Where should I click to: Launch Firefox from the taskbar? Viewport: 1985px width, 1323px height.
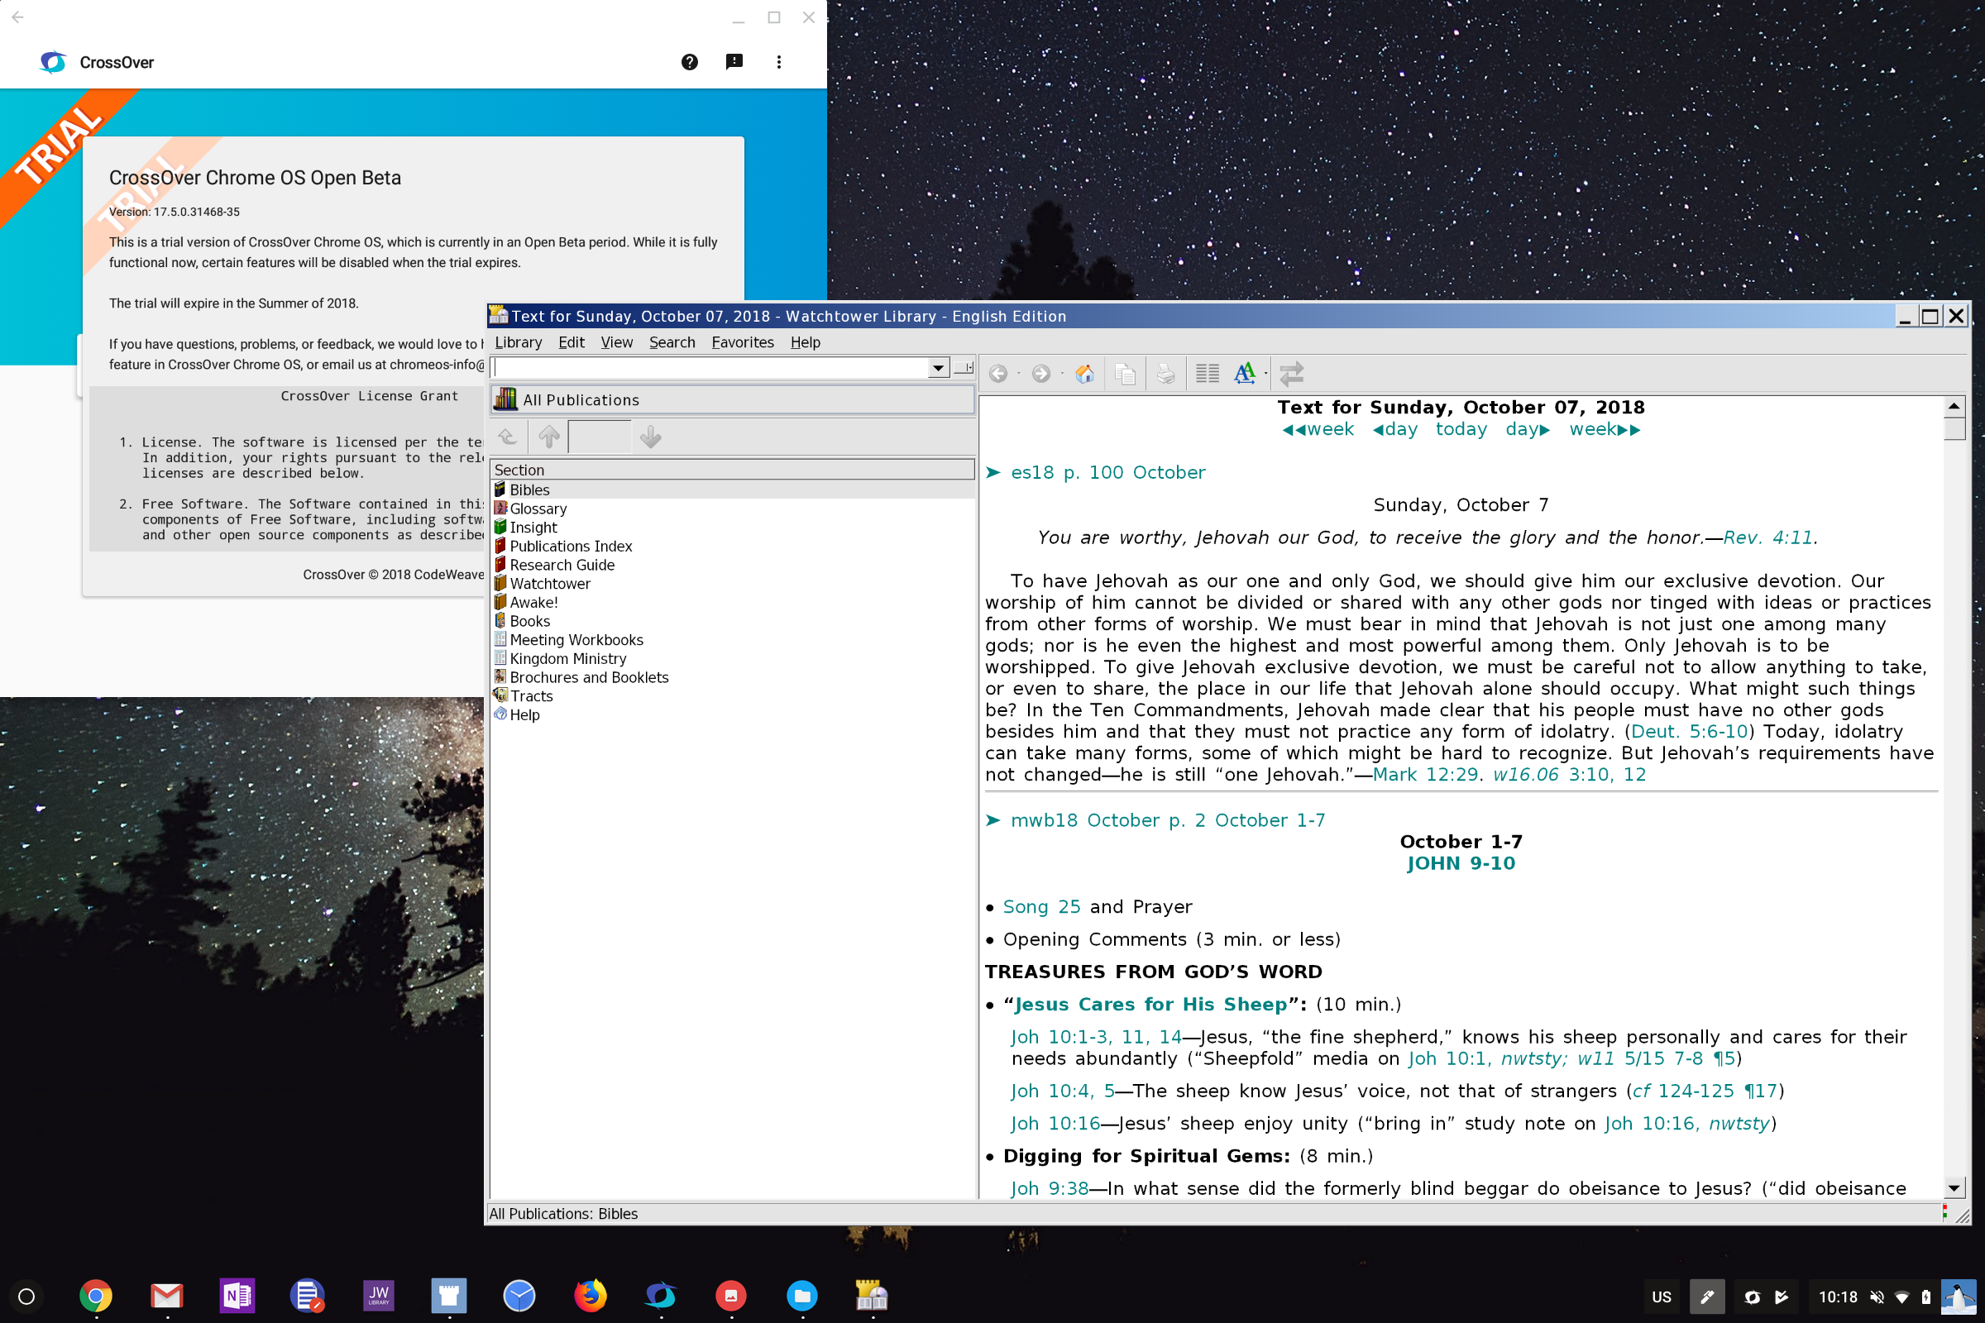click(589, 1297)
